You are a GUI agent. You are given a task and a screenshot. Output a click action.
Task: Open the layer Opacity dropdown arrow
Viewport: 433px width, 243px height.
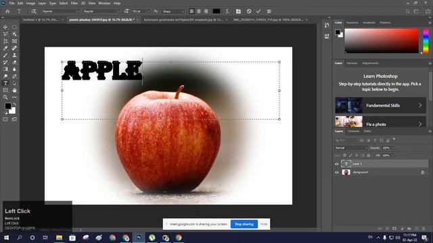point(393,148)
